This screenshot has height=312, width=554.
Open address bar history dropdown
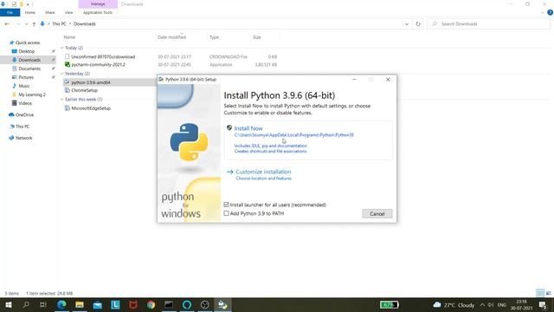(x=407, y=23)
